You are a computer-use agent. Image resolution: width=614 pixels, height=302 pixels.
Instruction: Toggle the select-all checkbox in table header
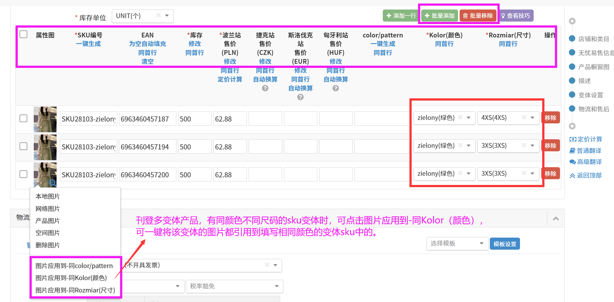24,34
